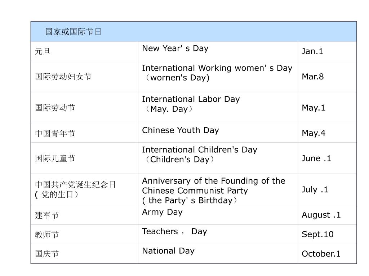
Task: Click Chinese Youth Day text
Action: pos(181,130)
